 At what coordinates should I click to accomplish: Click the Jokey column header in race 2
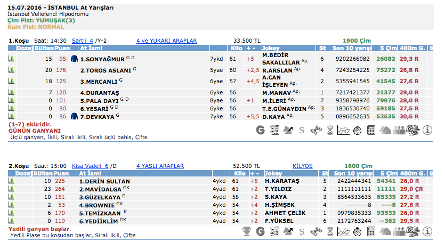pyautogui.click(x=272, y=173)
